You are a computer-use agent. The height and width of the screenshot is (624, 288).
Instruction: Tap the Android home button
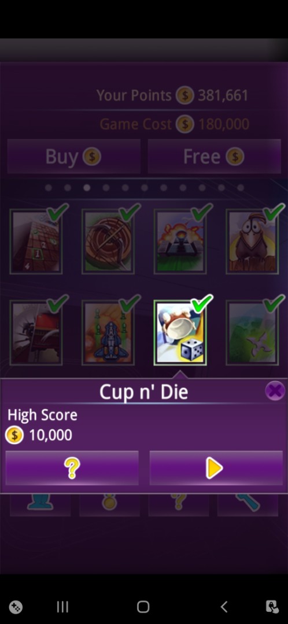[x=143, y=607]
